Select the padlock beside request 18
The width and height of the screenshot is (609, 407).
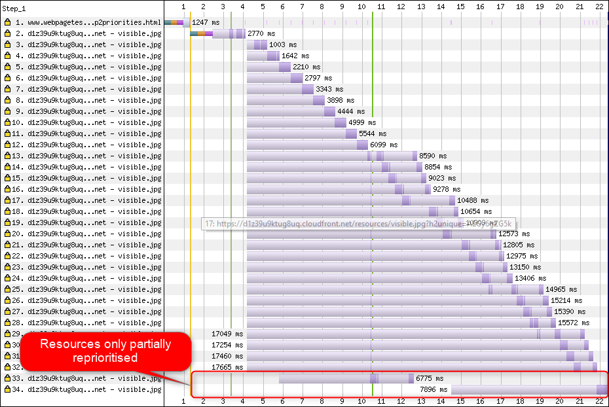7,211
